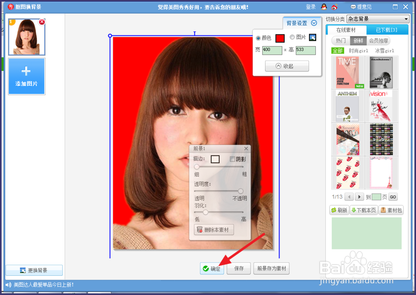The height and width of the screenshot is (295, 416).
Task: Click the stroke thickness slider handle
Action: pyautogui.click(x=197, y=167)
